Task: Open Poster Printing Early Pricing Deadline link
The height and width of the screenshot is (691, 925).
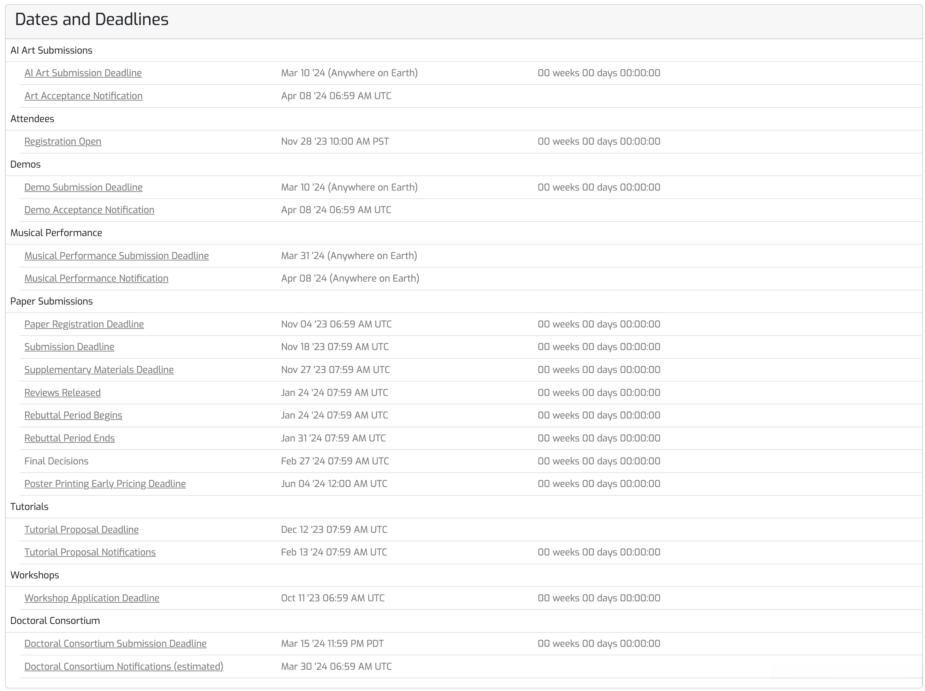Action: [x=105, y=484]
